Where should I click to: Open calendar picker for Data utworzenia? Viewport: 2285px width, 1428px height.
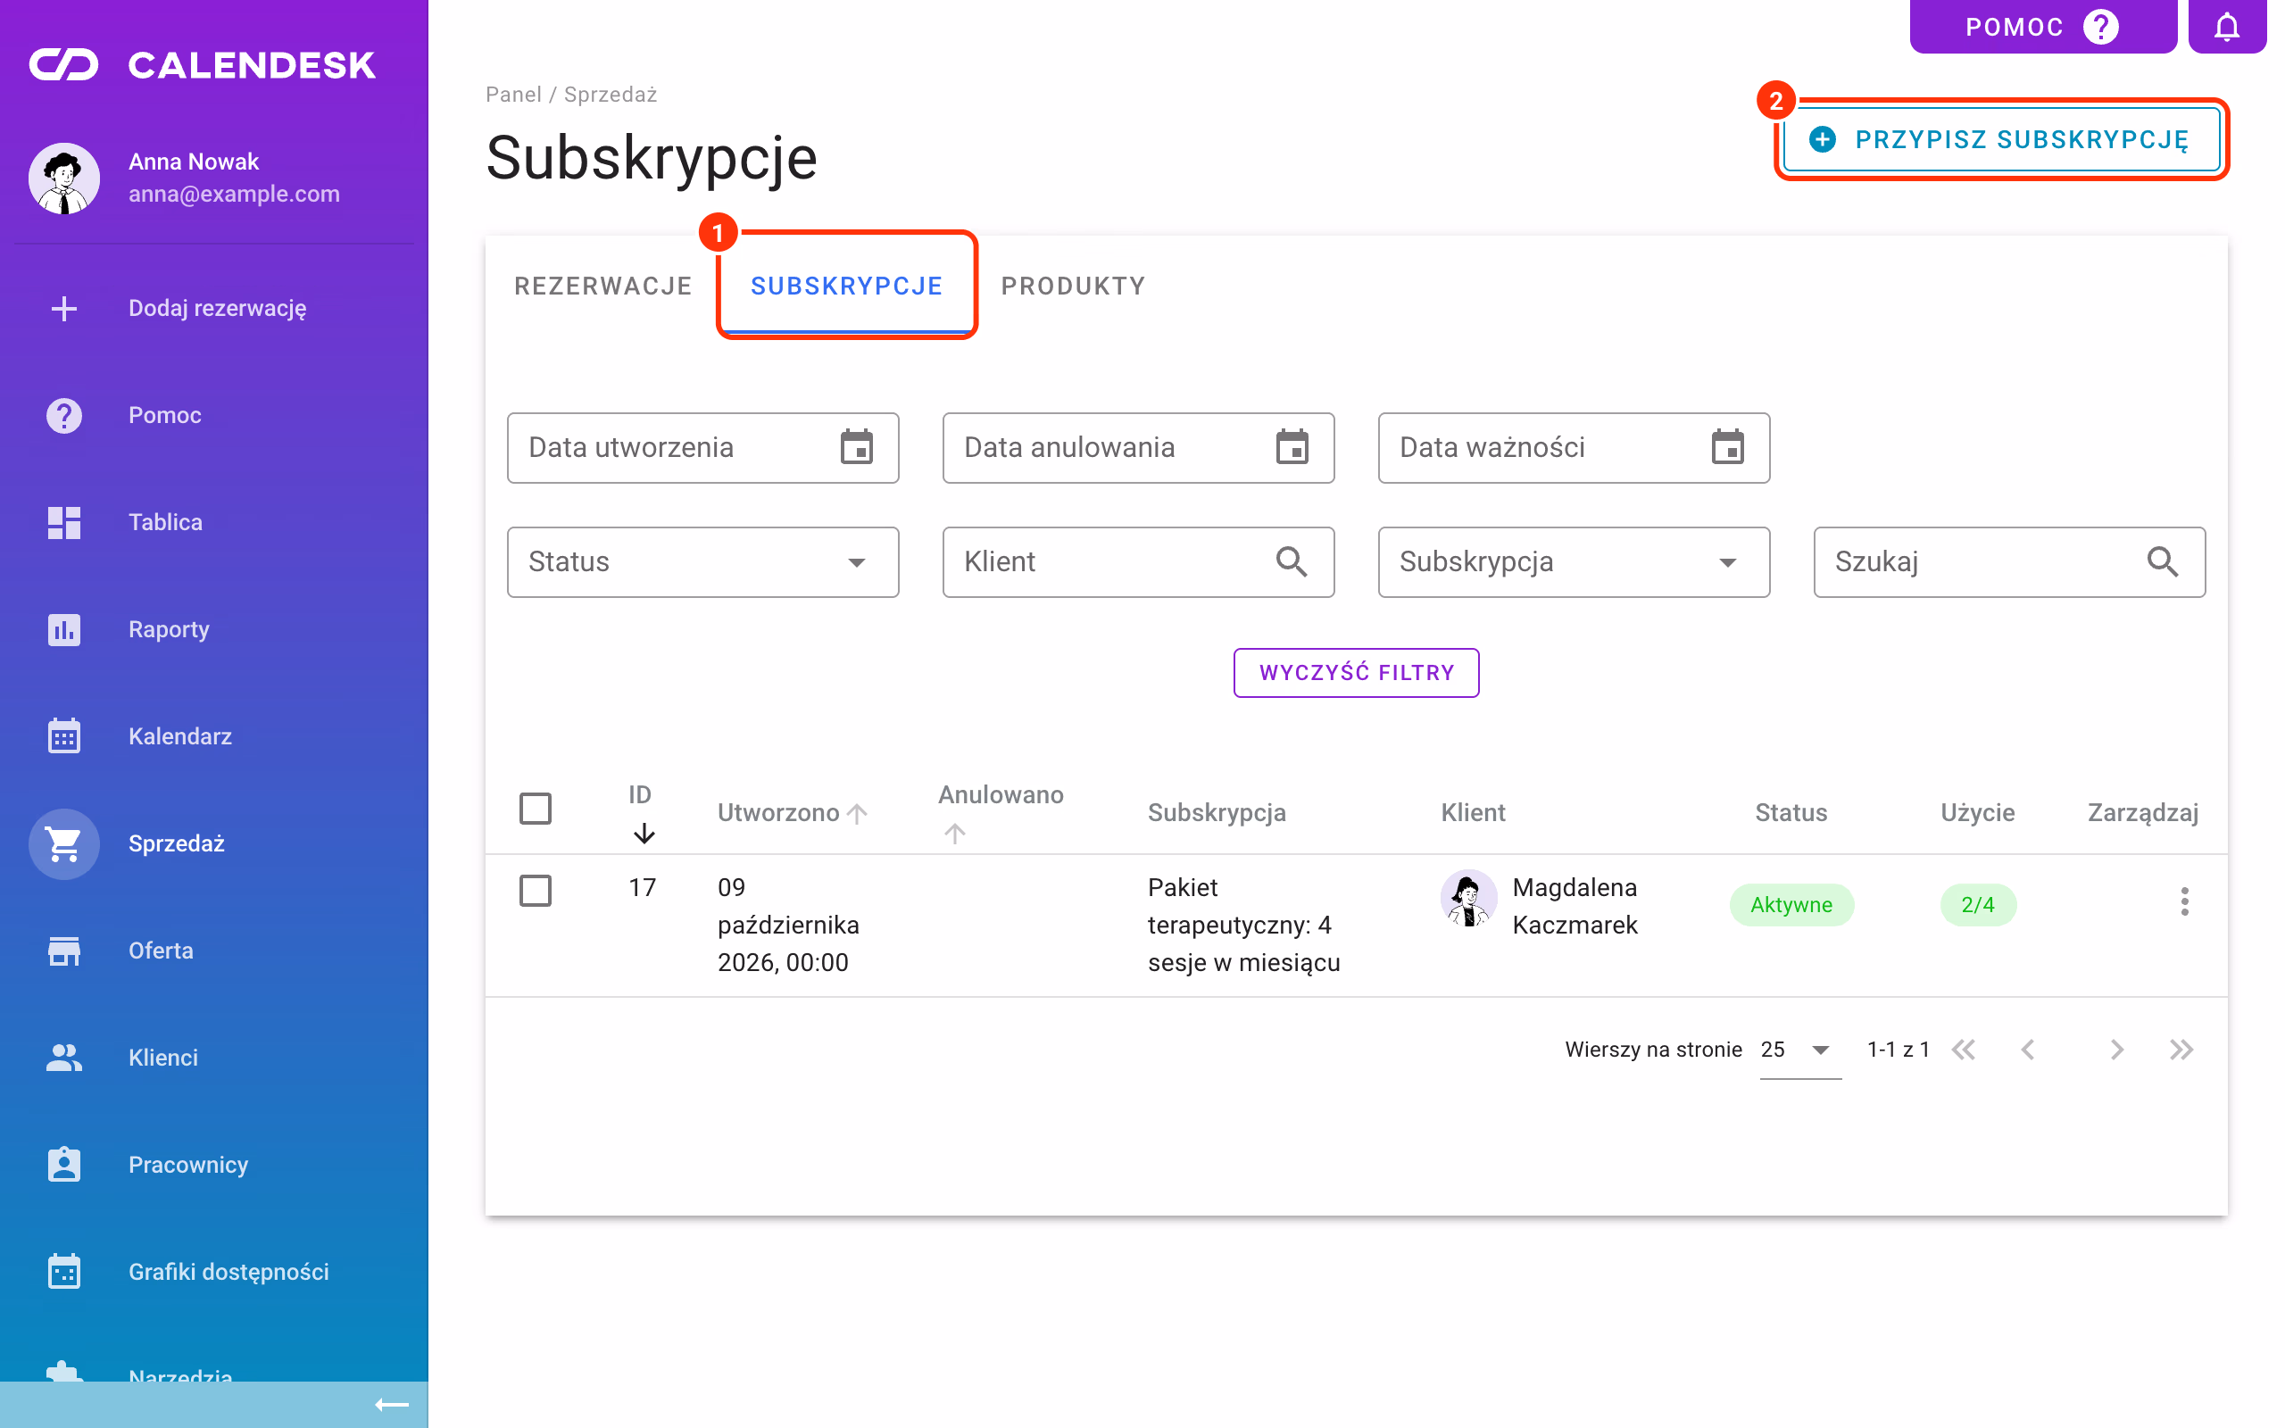[856, 447]
